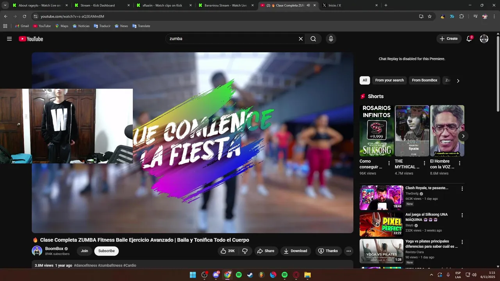The image size is (500, 281).
Task: Clear the zumba search text
Action: 301,39
